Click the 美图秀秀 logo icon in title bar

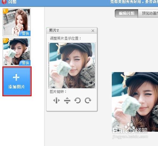[x=4, y=2]
